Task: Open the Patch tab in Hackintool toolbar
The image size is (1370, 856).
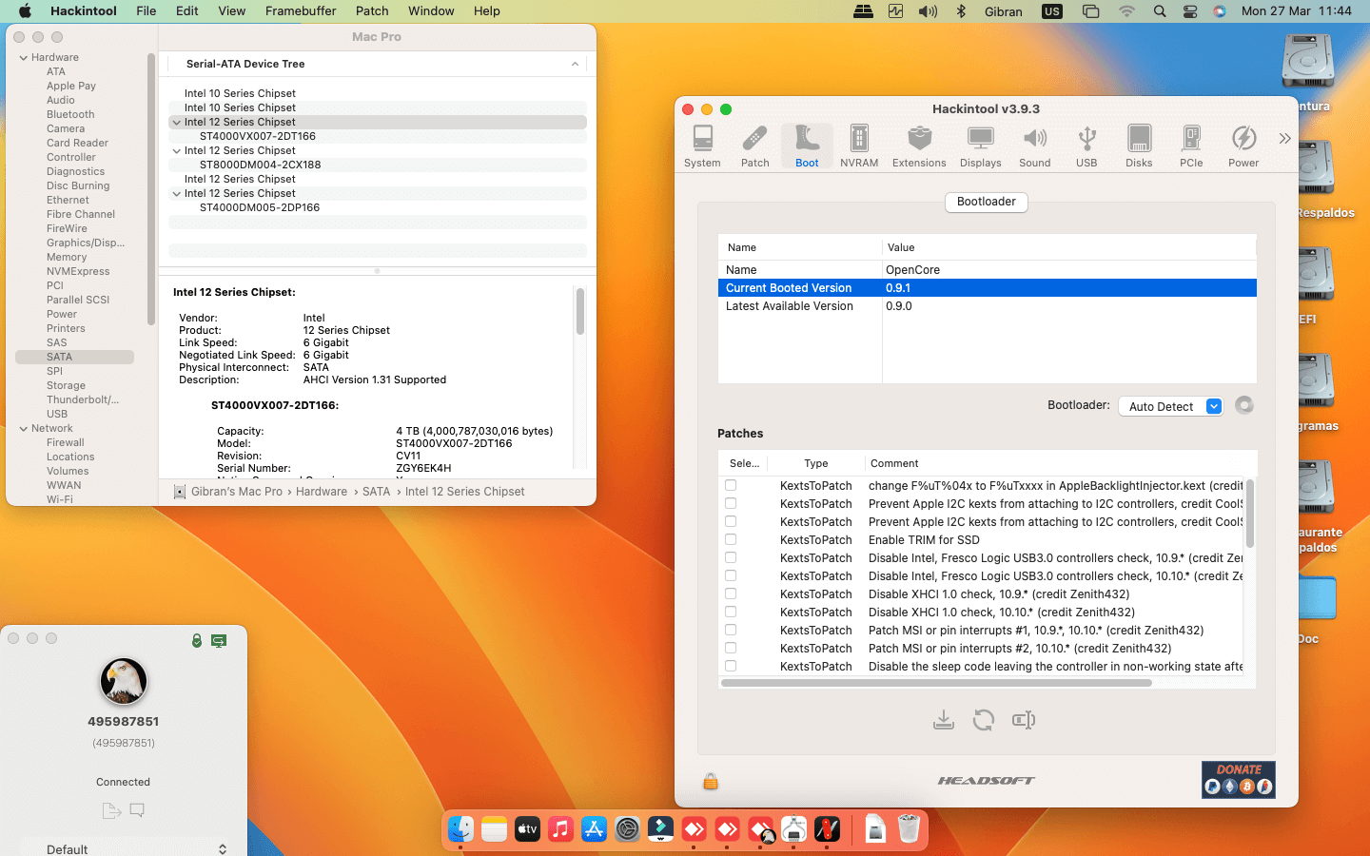Action: [x=754, y=146]
